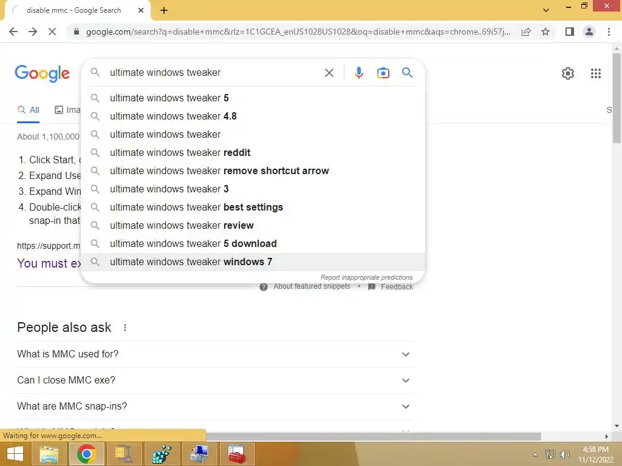Open the red toolbox taskbar app
622x466 pixels.
click(x=237, y=454)
